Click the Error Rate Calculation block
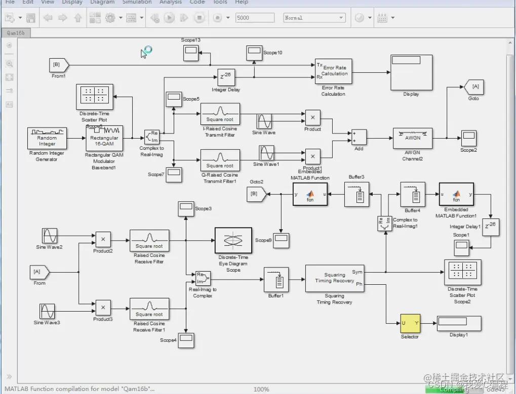This screenshot has height=394, width=516. (x=333, y=71)
